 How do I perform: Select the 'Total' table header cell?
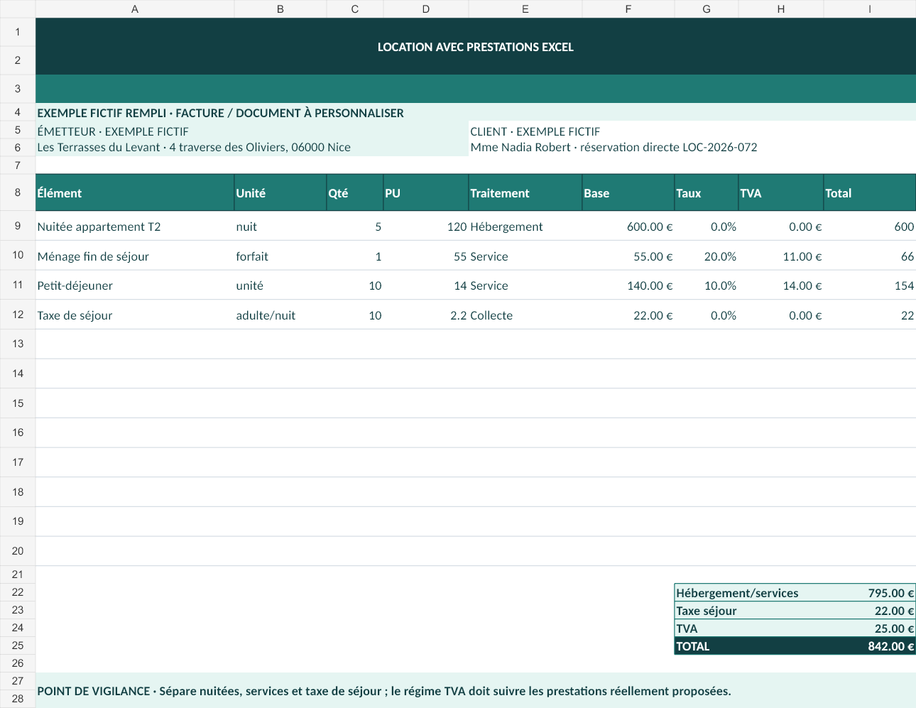pos(870,192)
